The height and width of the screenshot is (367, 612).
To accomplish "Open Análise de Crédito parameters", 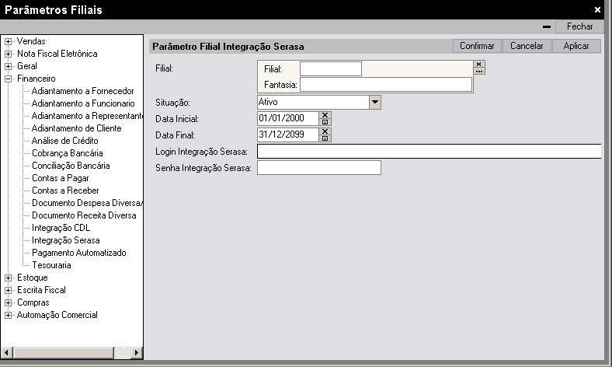I will coord(64,141).
